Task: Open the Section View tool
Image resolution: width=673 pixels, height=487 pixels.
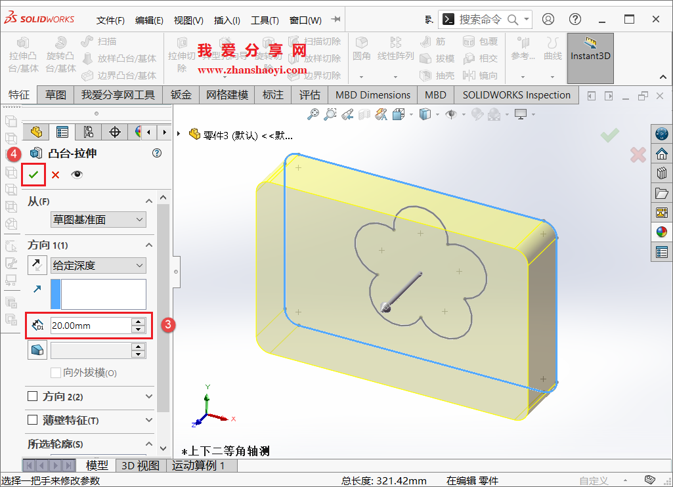Action: tap(364, 114)
